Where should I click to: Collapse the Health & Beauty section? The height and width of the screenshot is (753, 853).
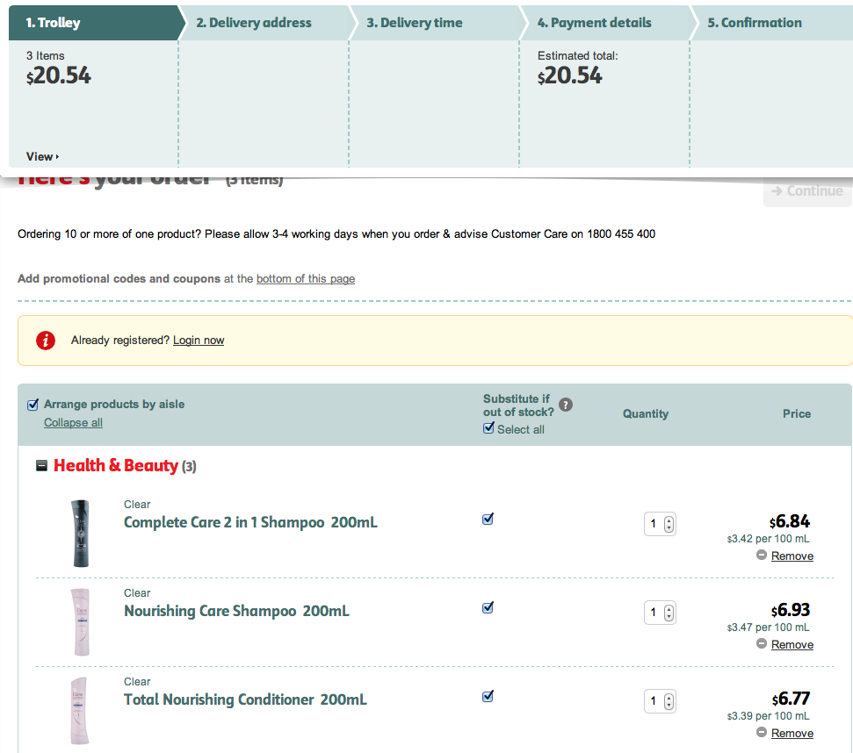(41, 466)
